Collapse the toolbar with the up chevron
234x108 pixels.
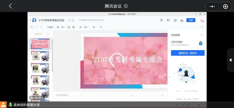tap(202, 27)
